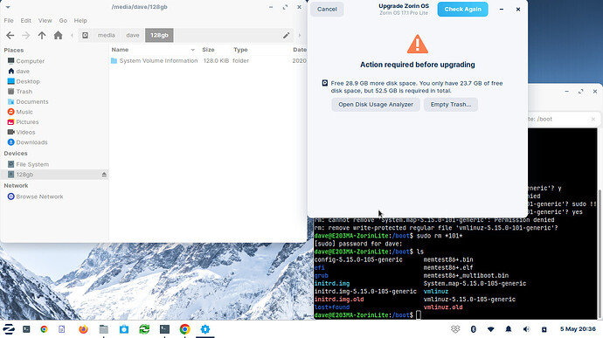Open Disk Usage Analyzer

[376, 105]
